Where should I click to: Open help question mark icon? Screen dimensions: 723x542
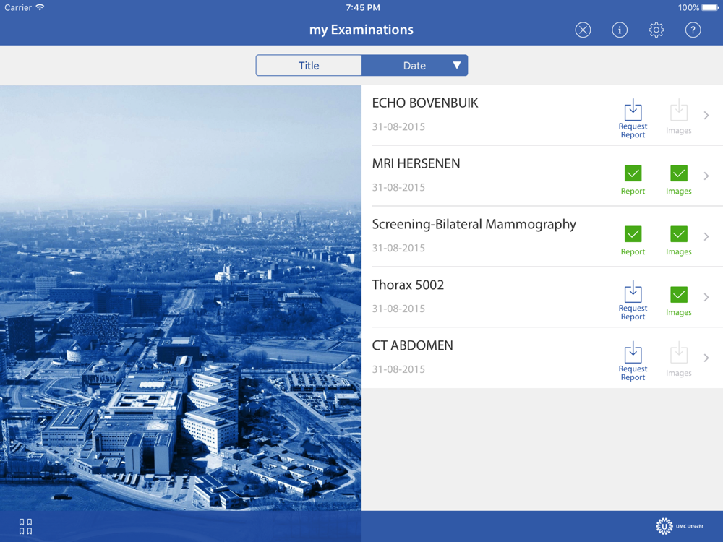(693, 30)
